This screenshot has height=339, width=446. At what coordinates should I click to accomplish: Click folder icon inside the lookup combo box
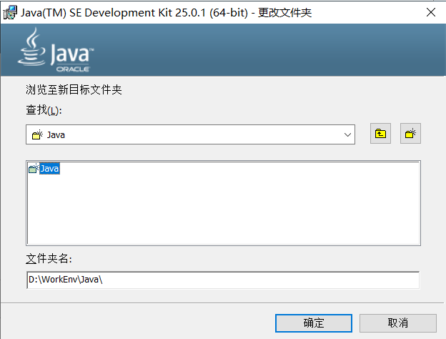(x=36, y=134)
